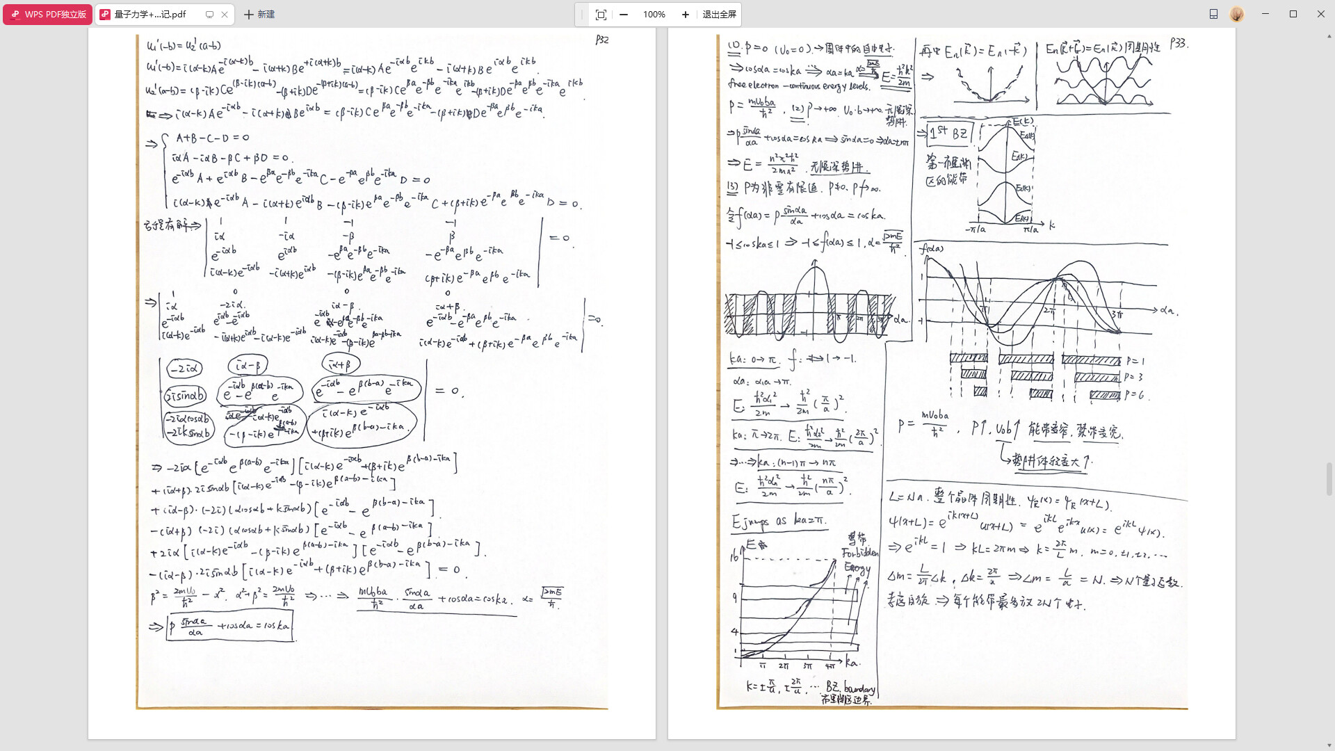The width and height of the screenshot is (1335, 751).
Task: Exit fullscreen via 退出全屏
Action: coord(719,14)
